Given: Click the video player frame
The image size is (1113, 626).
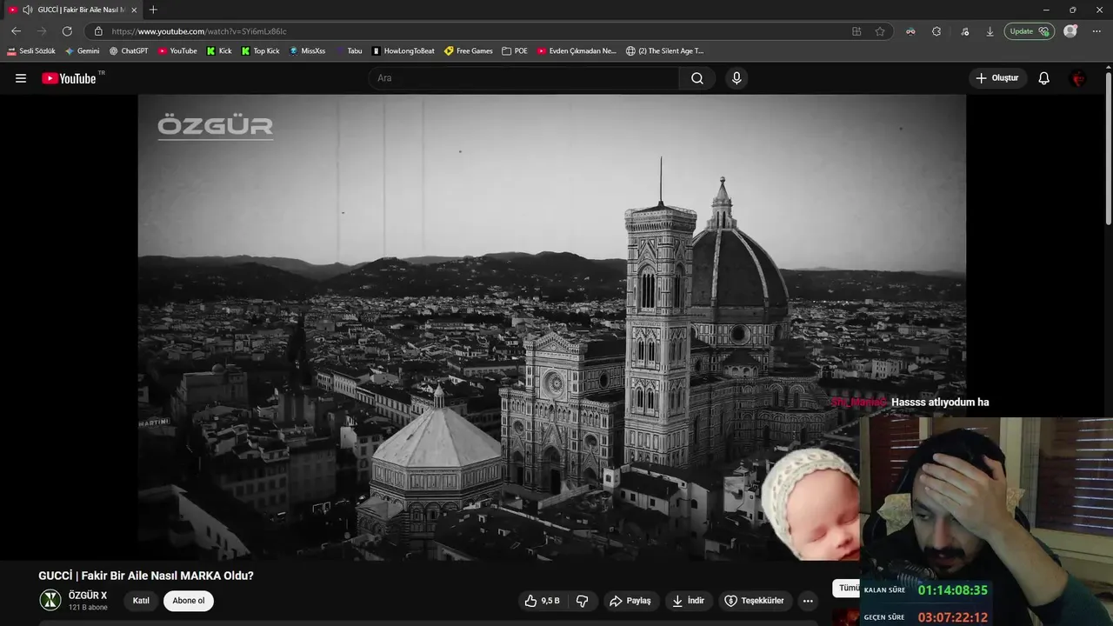Looking at the screenshot, I should pos(551,327).
